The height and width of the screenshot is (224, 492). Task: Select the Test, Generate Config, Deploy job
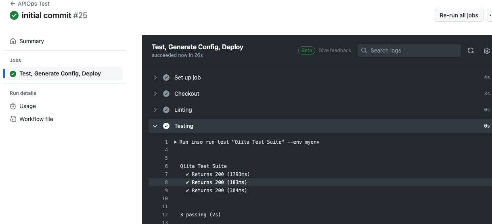pyautogui.click(x=60, y=73)
